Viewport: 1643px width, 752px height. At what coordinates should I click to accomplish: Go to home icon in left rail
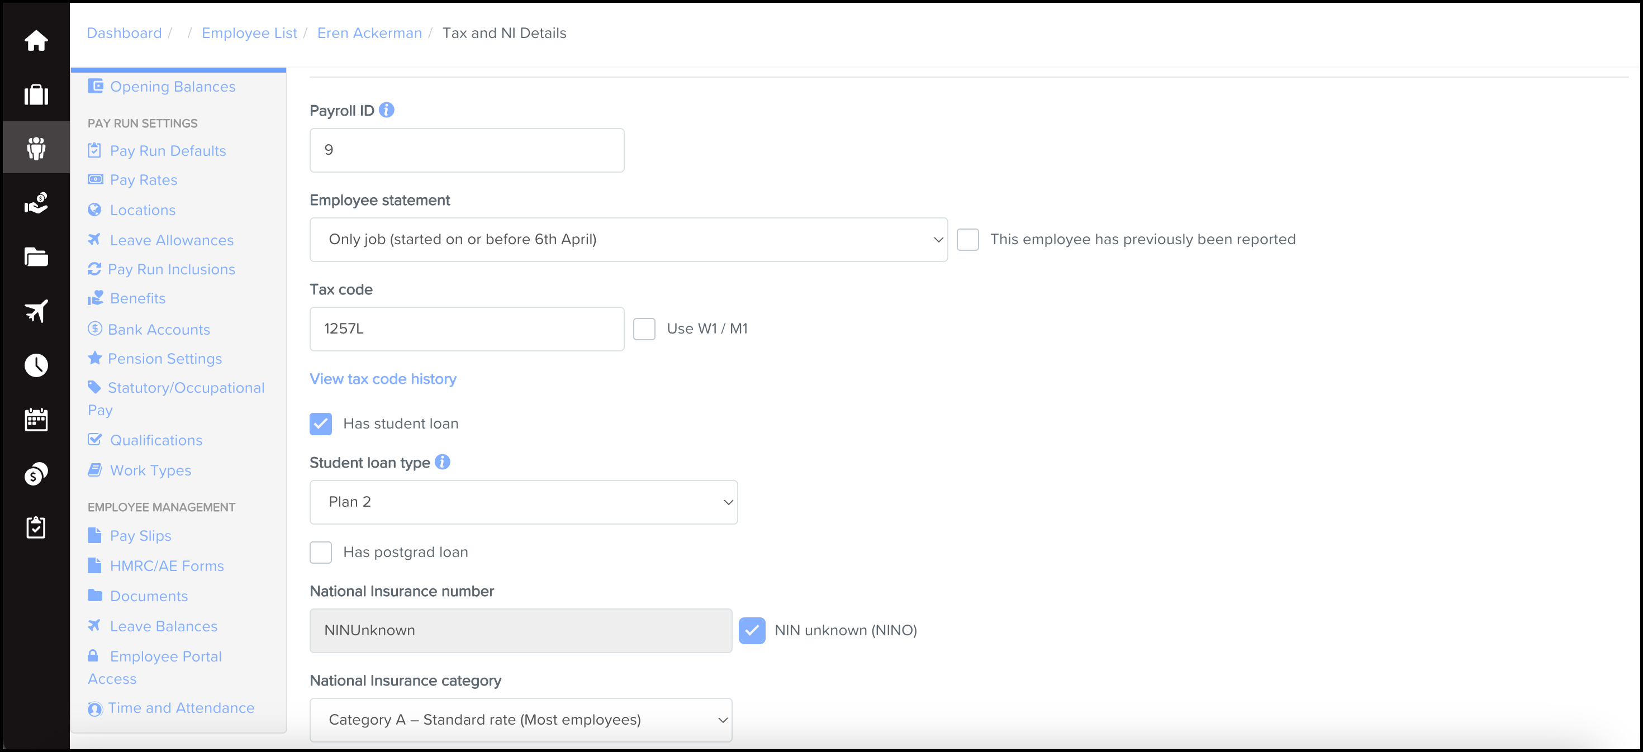coord(36,40)
